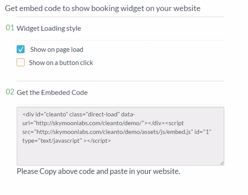Click the page title about booking widget embed code

(x=103, y=8)
